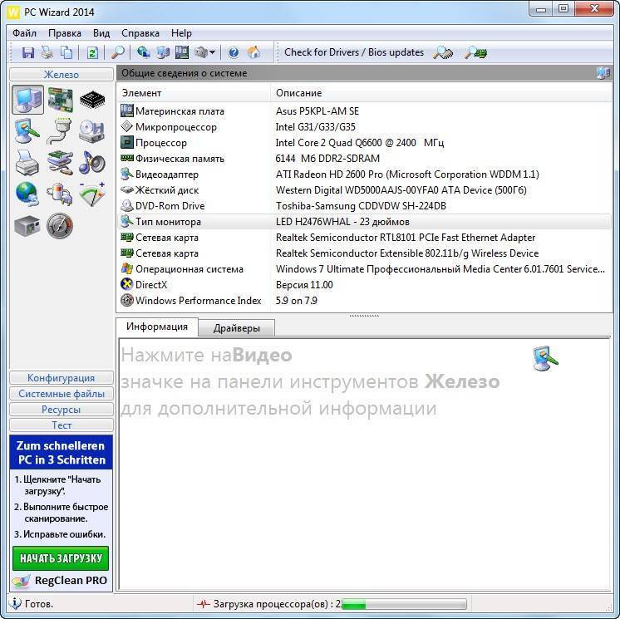Select the Devices cards-and-USB icon
The width and height of the screenshot is (620, 619).
pos(60,163)
